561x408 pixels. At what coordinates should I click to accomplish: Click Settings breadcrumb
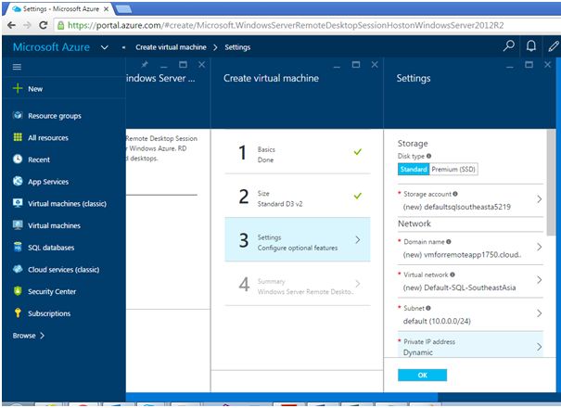pos(237,47)
